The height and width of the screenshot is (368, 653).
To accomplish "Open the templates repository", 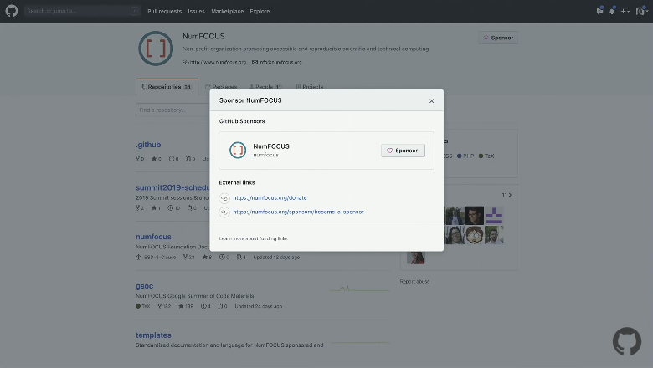I will click(153, 335).
